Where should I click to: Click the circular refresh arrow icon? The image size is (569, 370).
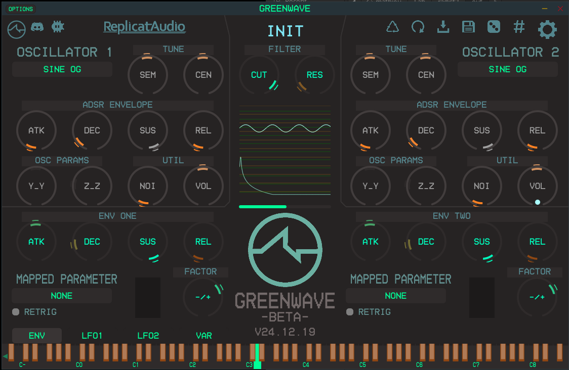pos(418,27)
